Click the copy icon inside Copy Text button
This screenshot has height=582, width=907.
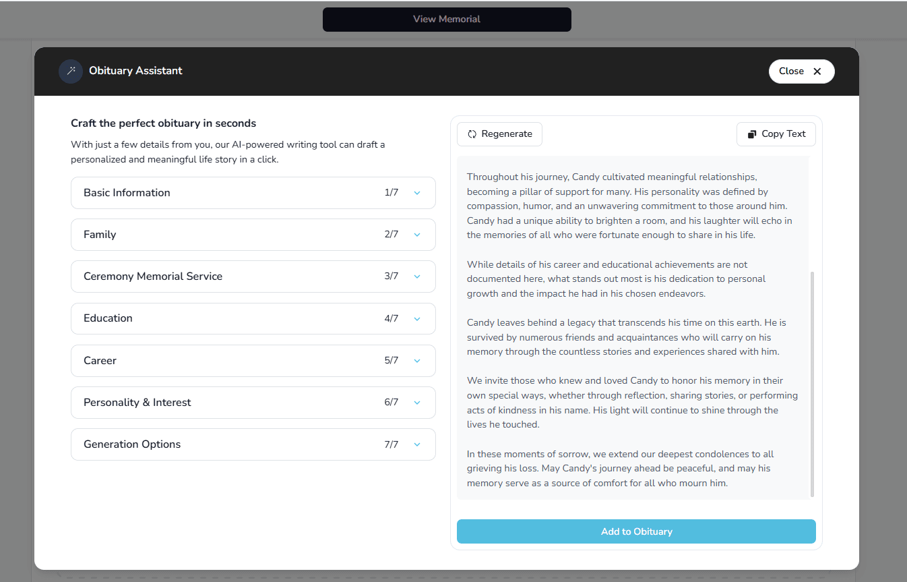751,134
